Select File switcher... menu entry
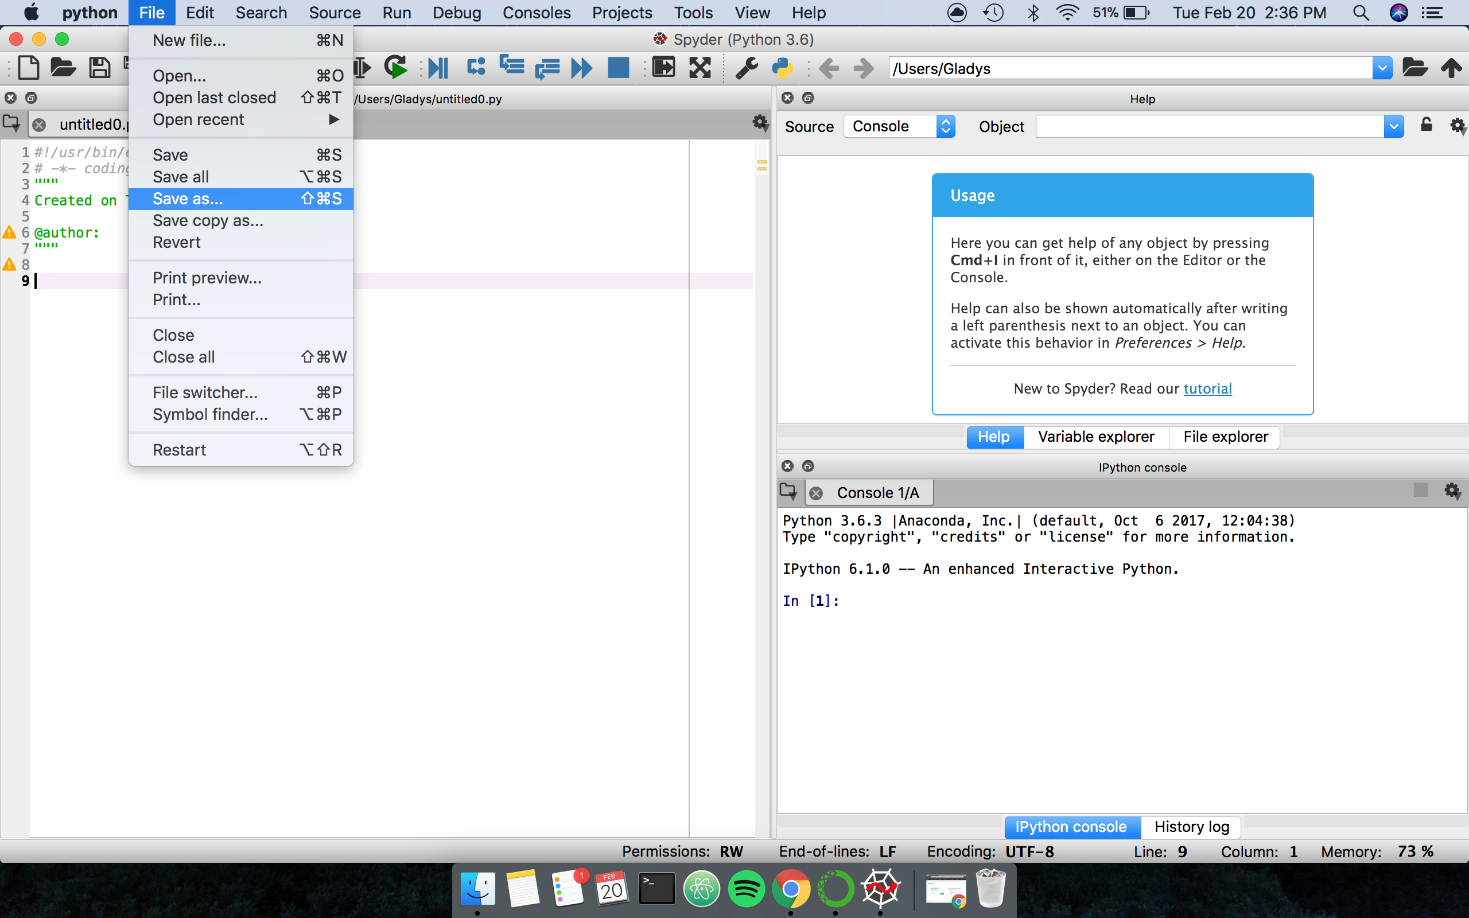The width and height of the screenshot is (1469, 918). pos(241,392)
